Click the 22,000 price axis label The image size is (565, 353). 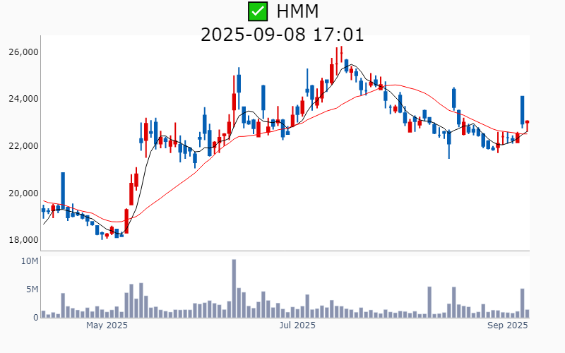(23, 146)
